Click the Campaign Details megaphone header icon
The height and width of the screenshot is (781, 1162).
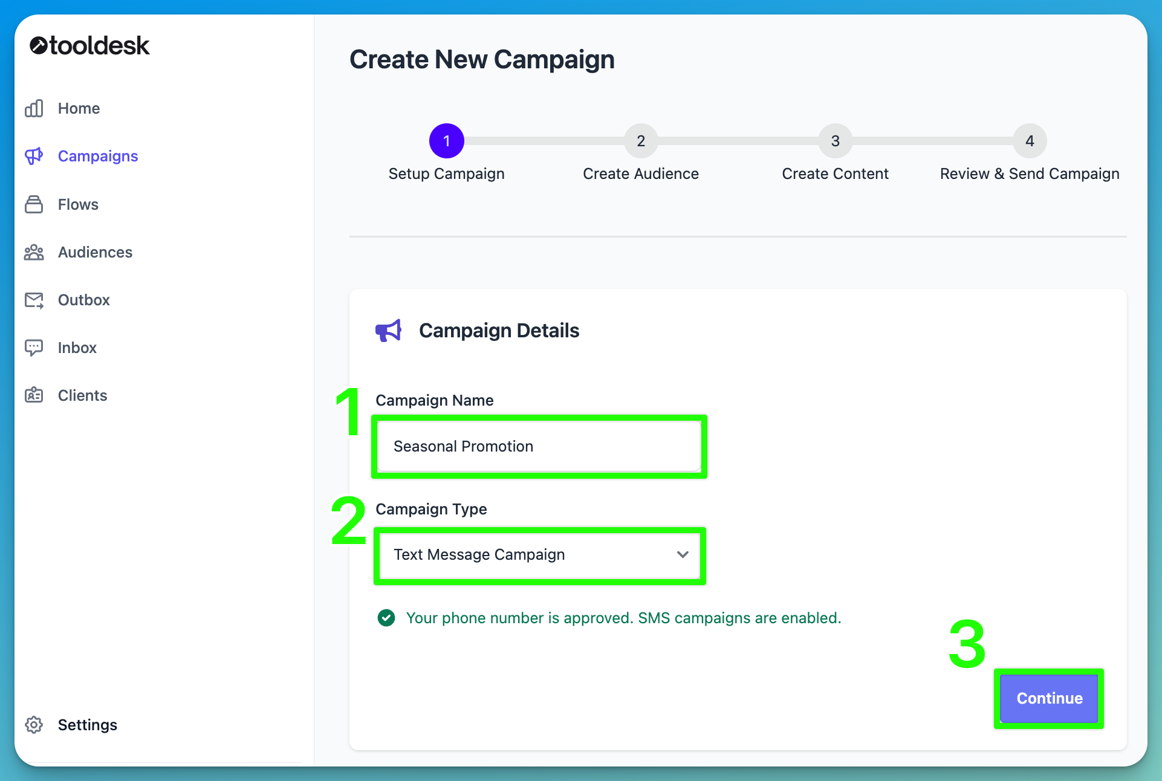(389, 330)
